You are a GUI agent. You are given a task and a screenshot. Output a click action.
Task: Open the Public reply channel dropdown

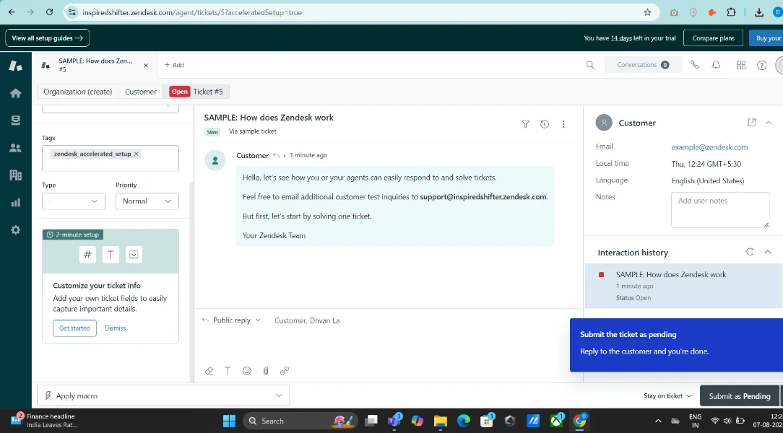click(231, 320)
